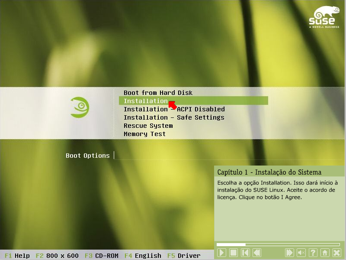The height and width of the screenshot is (260, 346).
Task: Jump to the tutorial's beginning
Action: pos(245,253)
